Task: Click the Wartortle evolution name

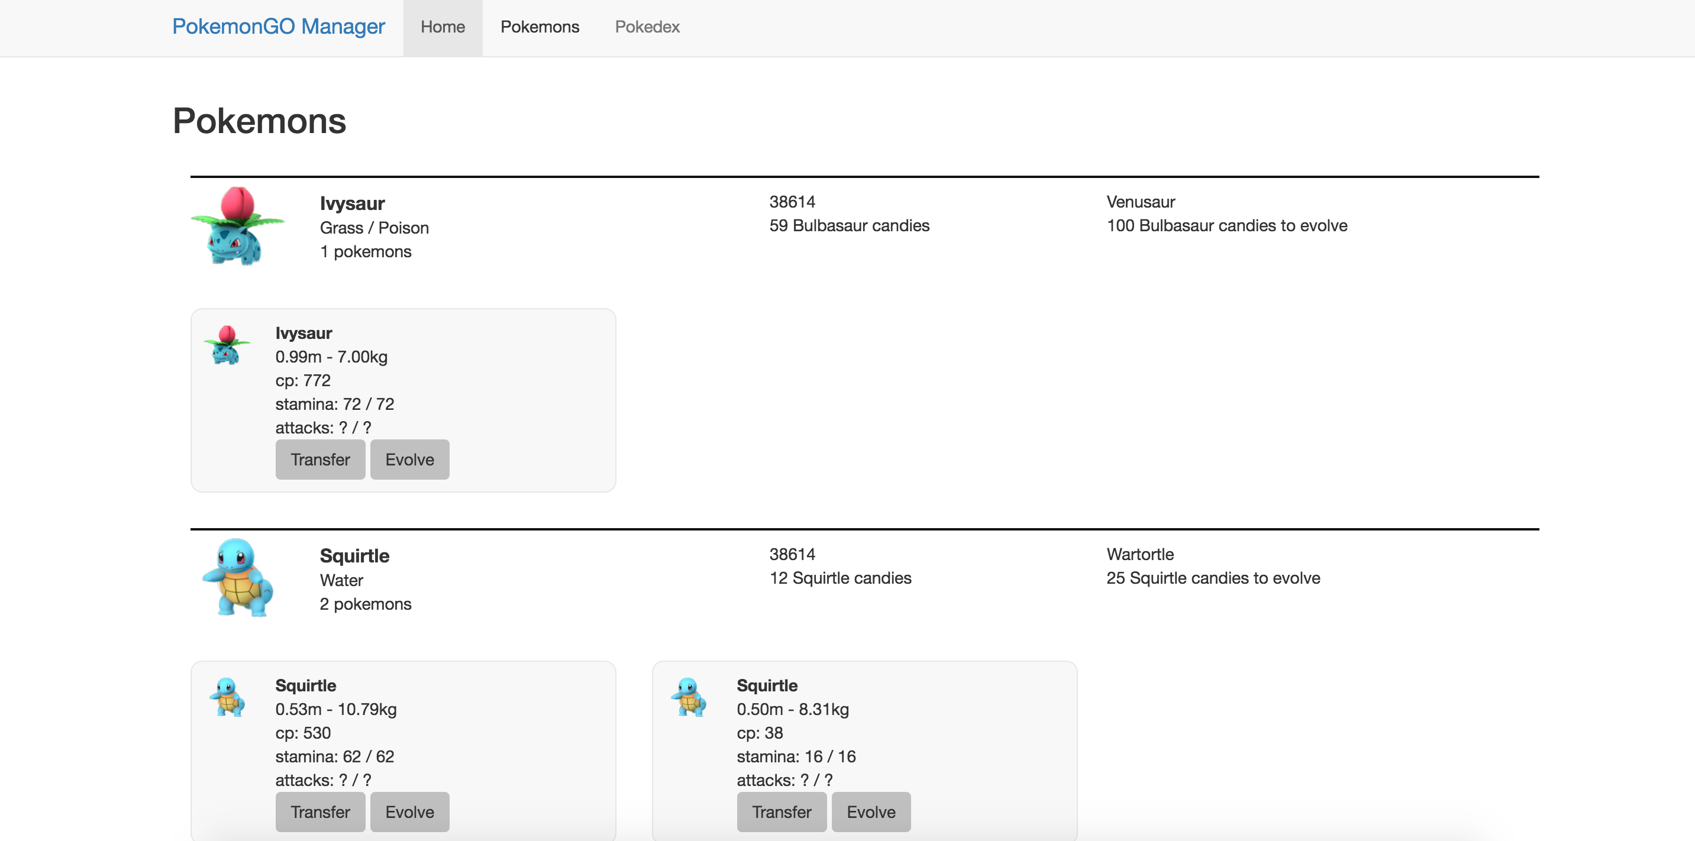Action: pyautogui.click(x=1139, y=554)
